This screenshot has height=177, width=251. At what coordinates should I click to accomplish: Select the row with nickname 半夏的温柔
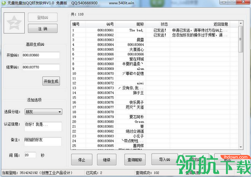[154, 64]
